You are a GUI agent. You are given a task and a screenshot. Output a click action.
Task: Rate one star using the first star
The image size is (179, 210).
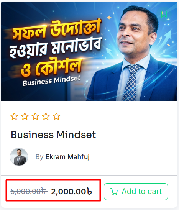click(14, 116)
